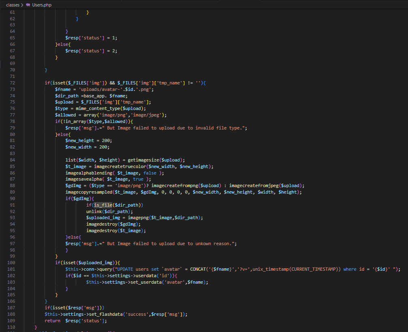Click the true keyword in imagesavealpha
The width and height of the screenshot is (408, 332).
click(x=138, y=179)
